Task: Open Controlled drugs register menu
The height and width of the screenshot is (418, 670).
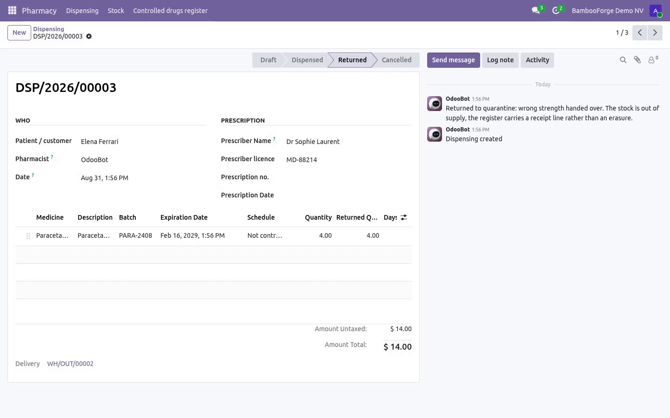Action: [170, 11]
